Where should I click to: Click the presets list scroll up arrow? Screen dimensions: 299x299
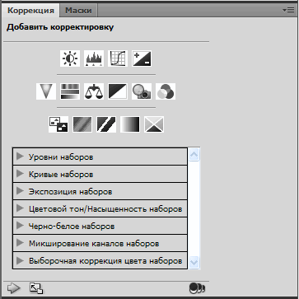pos(194,155)
